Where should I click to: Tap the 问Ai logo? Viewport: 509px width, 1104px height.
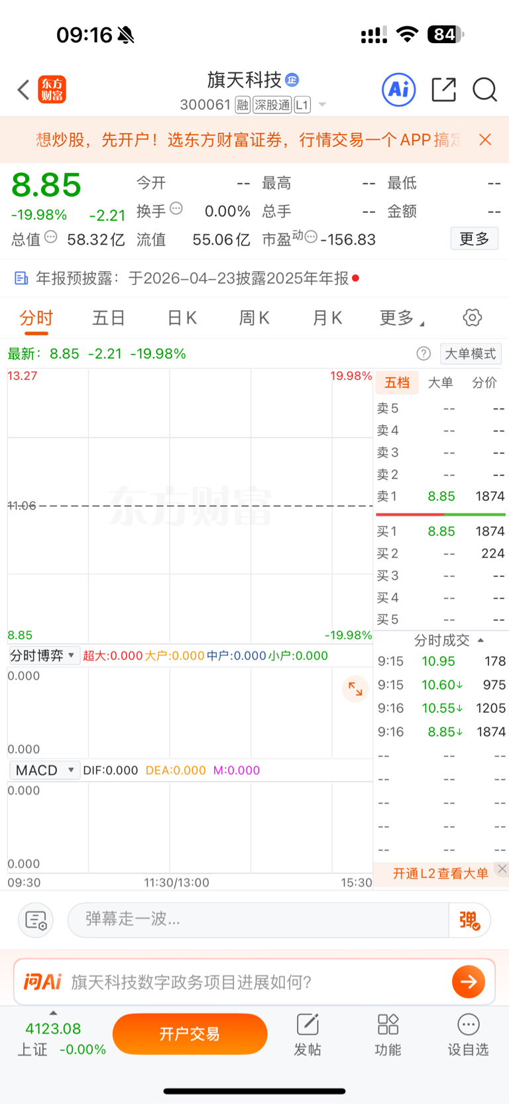42,981
